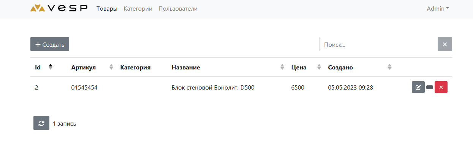Click the Создать button
The width and height of the screenshot is (473, 159).
tap(50, 44)
